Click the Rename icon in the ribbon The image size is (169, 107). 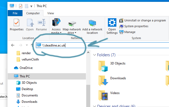42,22
